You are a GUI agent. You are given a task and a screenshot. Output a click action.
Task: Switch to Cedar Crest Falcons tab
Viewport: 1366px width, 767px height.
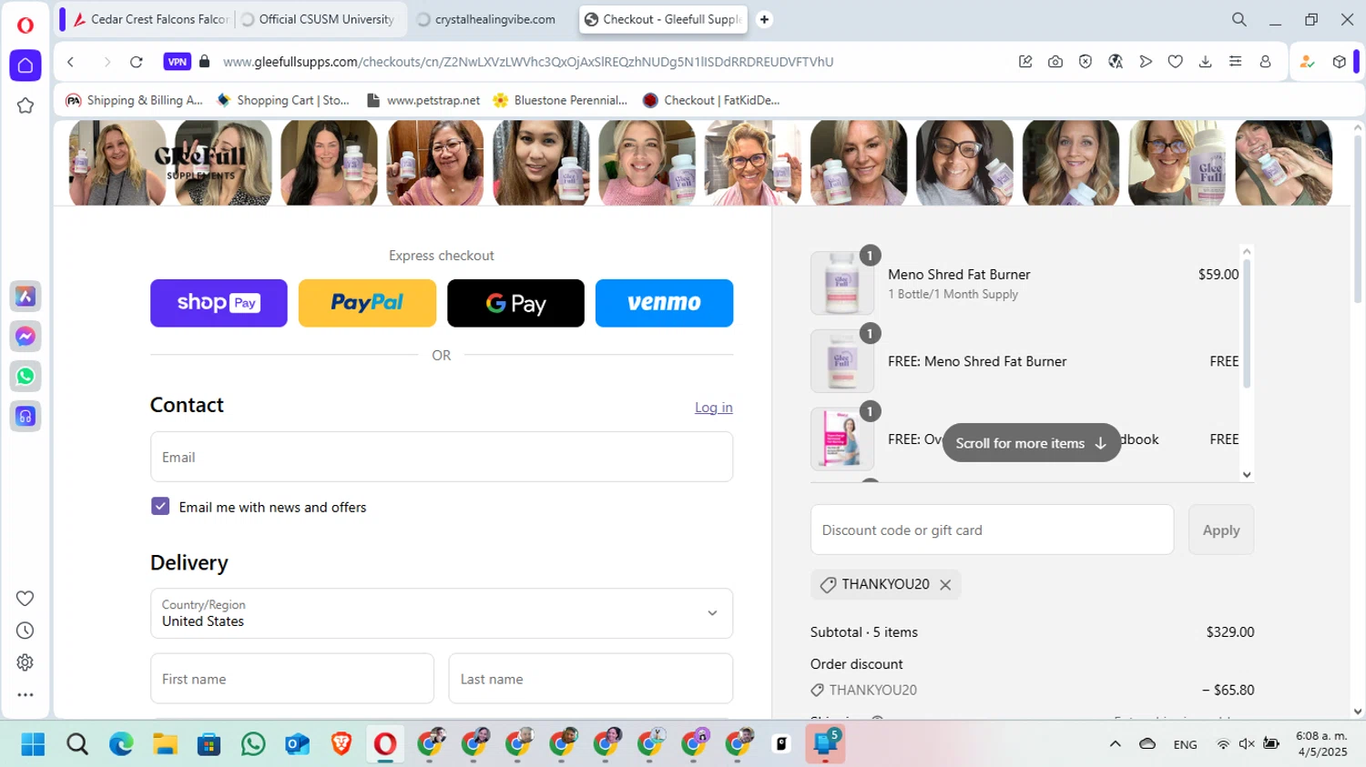click(151, 19)
